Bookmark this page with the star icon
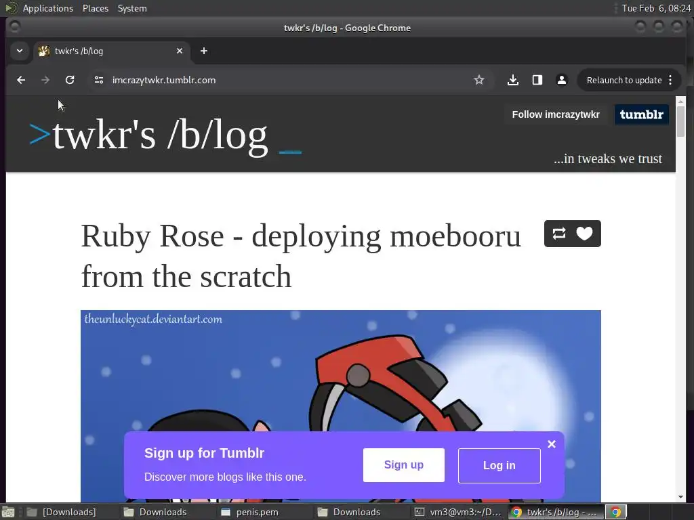This screenshot has height=520, width=694. tap(479, 80)
